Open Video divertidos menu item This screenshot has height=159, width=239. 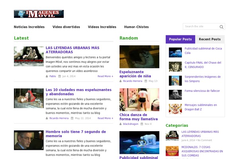[x=66, y=27]
